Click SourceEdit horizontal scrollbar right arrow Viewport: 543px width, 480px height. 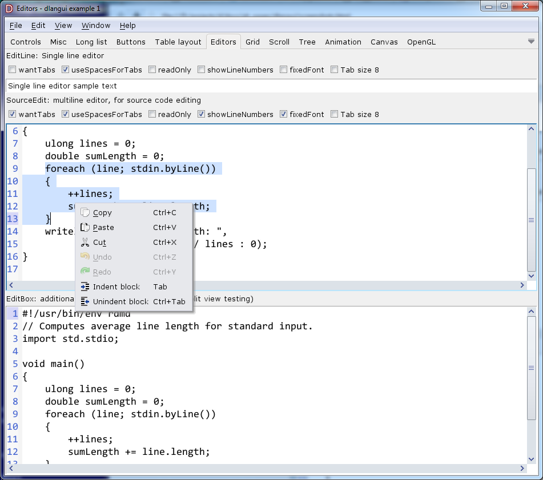click(522, 285)
